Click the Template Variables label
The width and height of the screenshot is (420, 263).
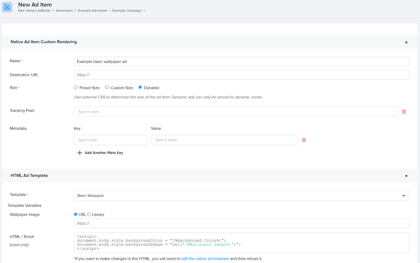(25, 206)
